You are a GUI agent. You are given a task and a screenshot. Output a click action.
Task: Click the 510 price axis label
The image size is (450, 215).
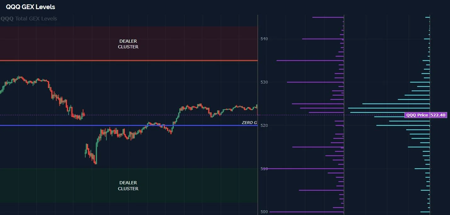point(264,169)
